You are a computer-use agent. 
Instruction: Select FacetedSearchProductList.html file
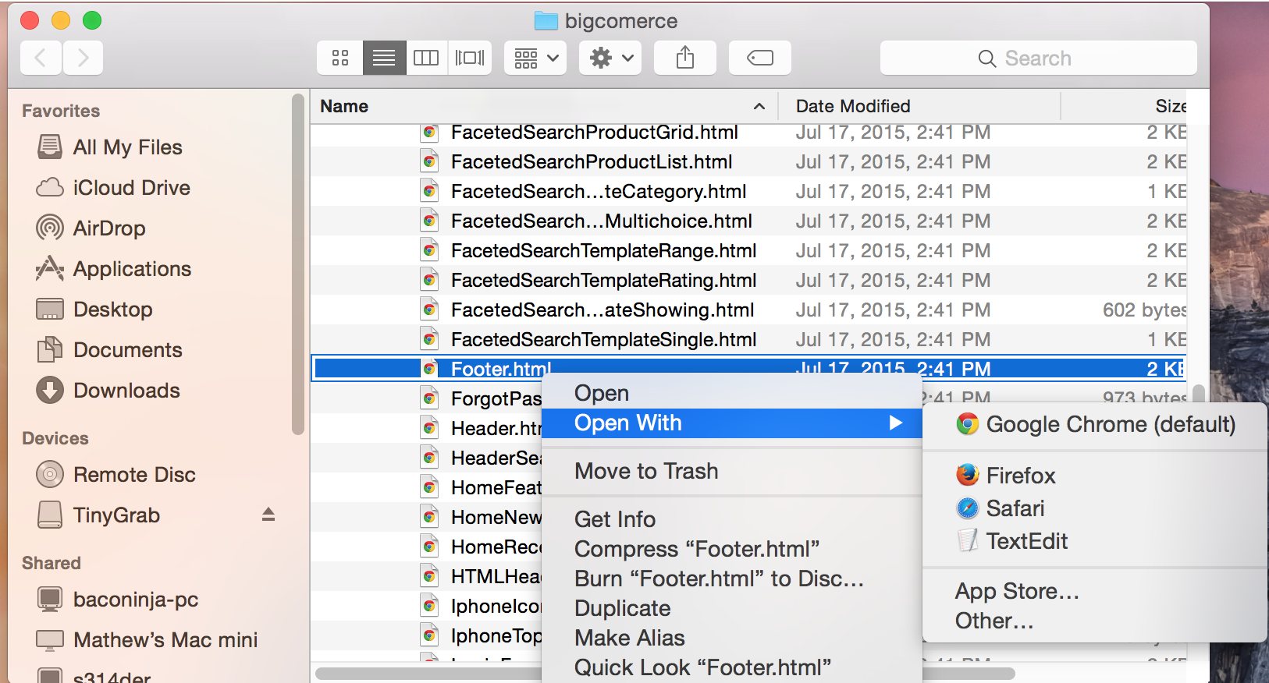pyautogui.click(x=592, y=162)
